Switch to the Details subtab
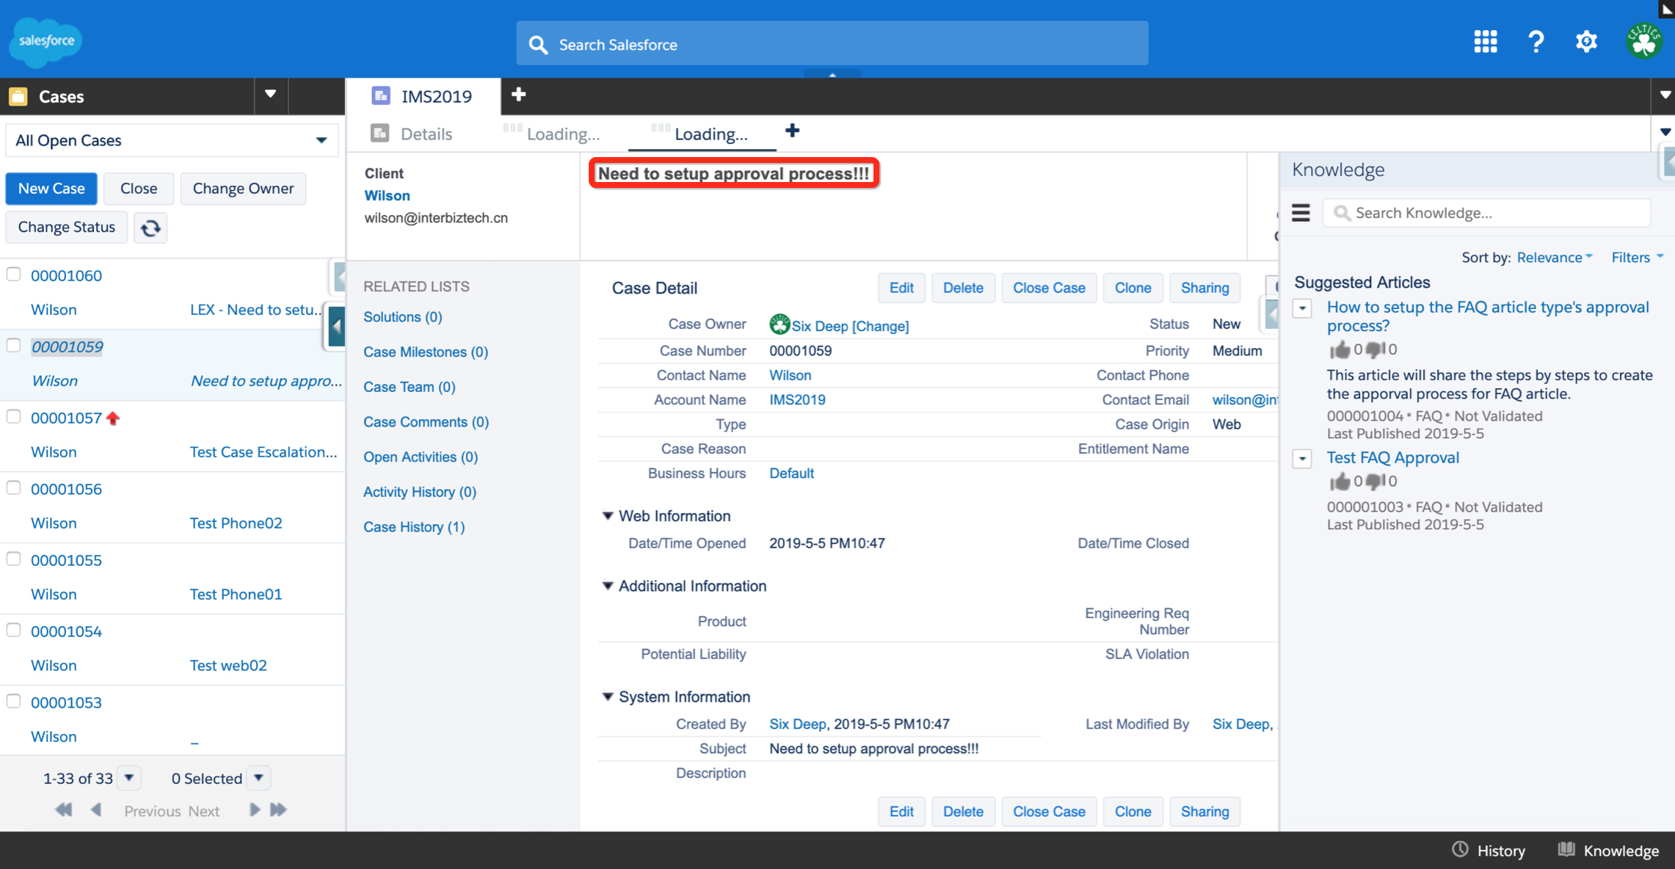The width and height of the screenshot is (1675, 869). [x=413, y=134]
